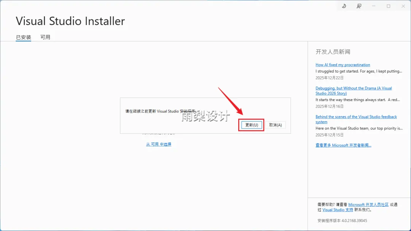Viewport: 411px width, 231px height.
Task: Click the 更新(U) button
Action: tap(252, 125)
